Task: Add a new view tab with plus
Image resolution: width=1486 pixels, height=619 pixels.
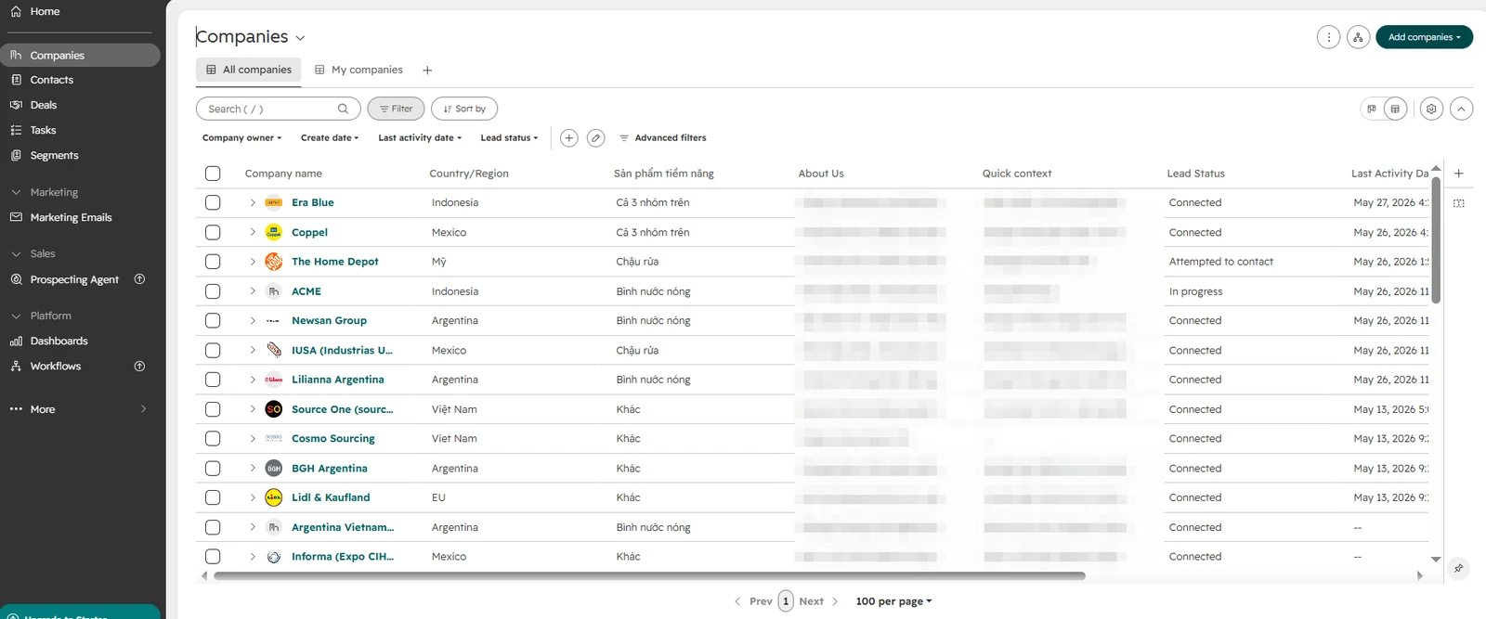Action: [427, 71]
